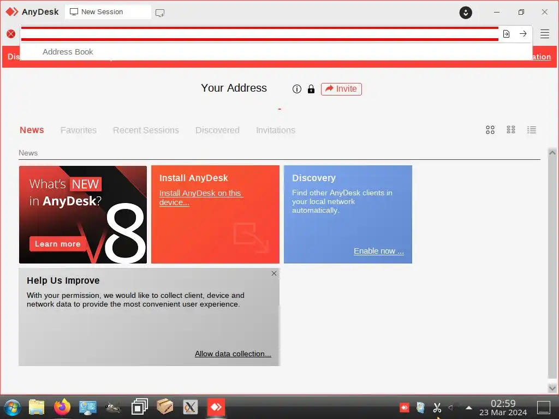Switch to the Invitations tab

[276, 130]
